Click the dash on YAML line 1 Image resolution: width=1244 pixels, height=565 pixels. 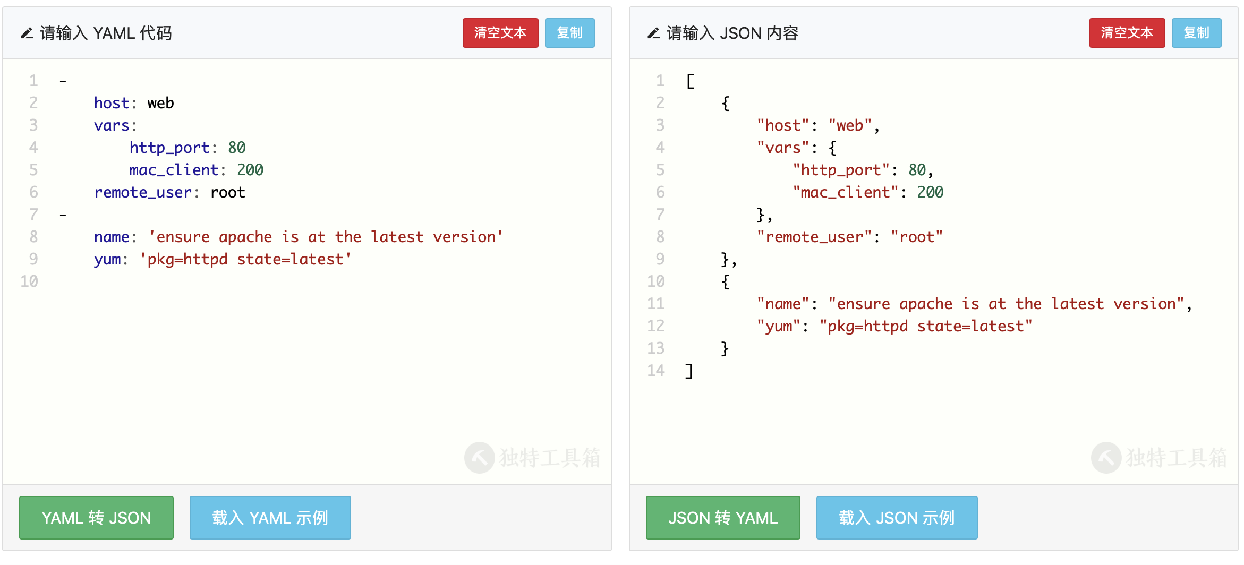pyautogui.click(x=63, y=81)
